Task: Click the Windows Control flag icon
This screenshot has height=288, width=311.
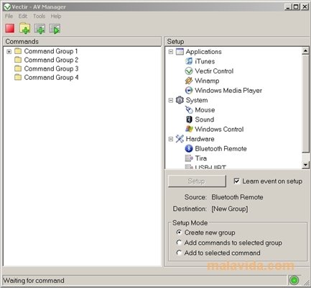Action: coord(189,129)
